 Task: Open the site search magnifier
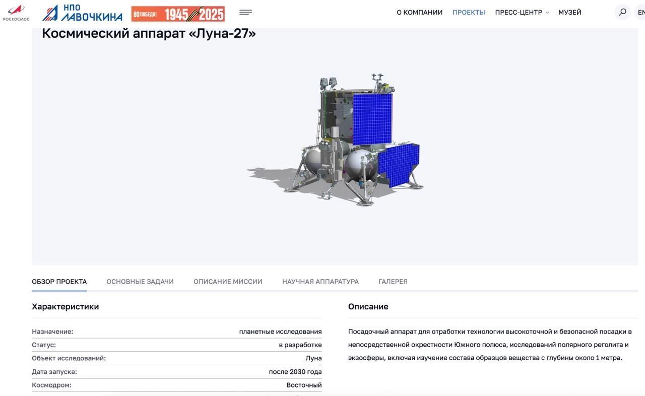tap(622, 12)
